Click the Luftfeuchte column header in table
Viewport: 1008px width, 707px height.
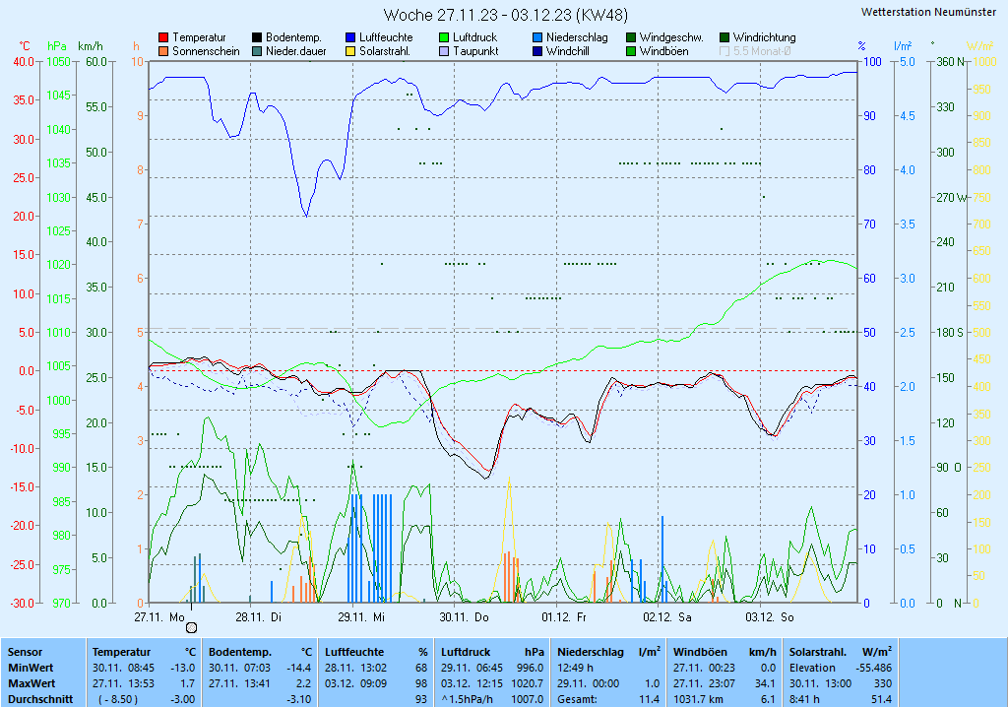[x=354, y=652]
